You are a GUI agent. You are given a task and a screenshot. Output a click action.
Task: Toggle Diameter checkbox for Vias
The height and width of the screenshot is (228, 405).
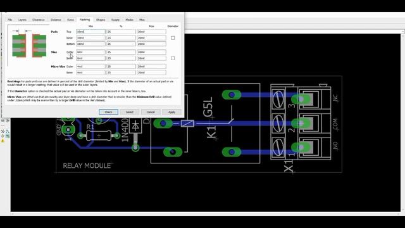pos(173,58)
